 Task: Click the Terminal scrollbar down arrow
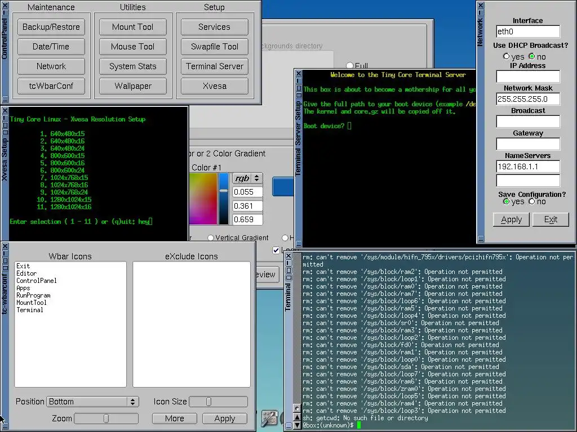297,425
